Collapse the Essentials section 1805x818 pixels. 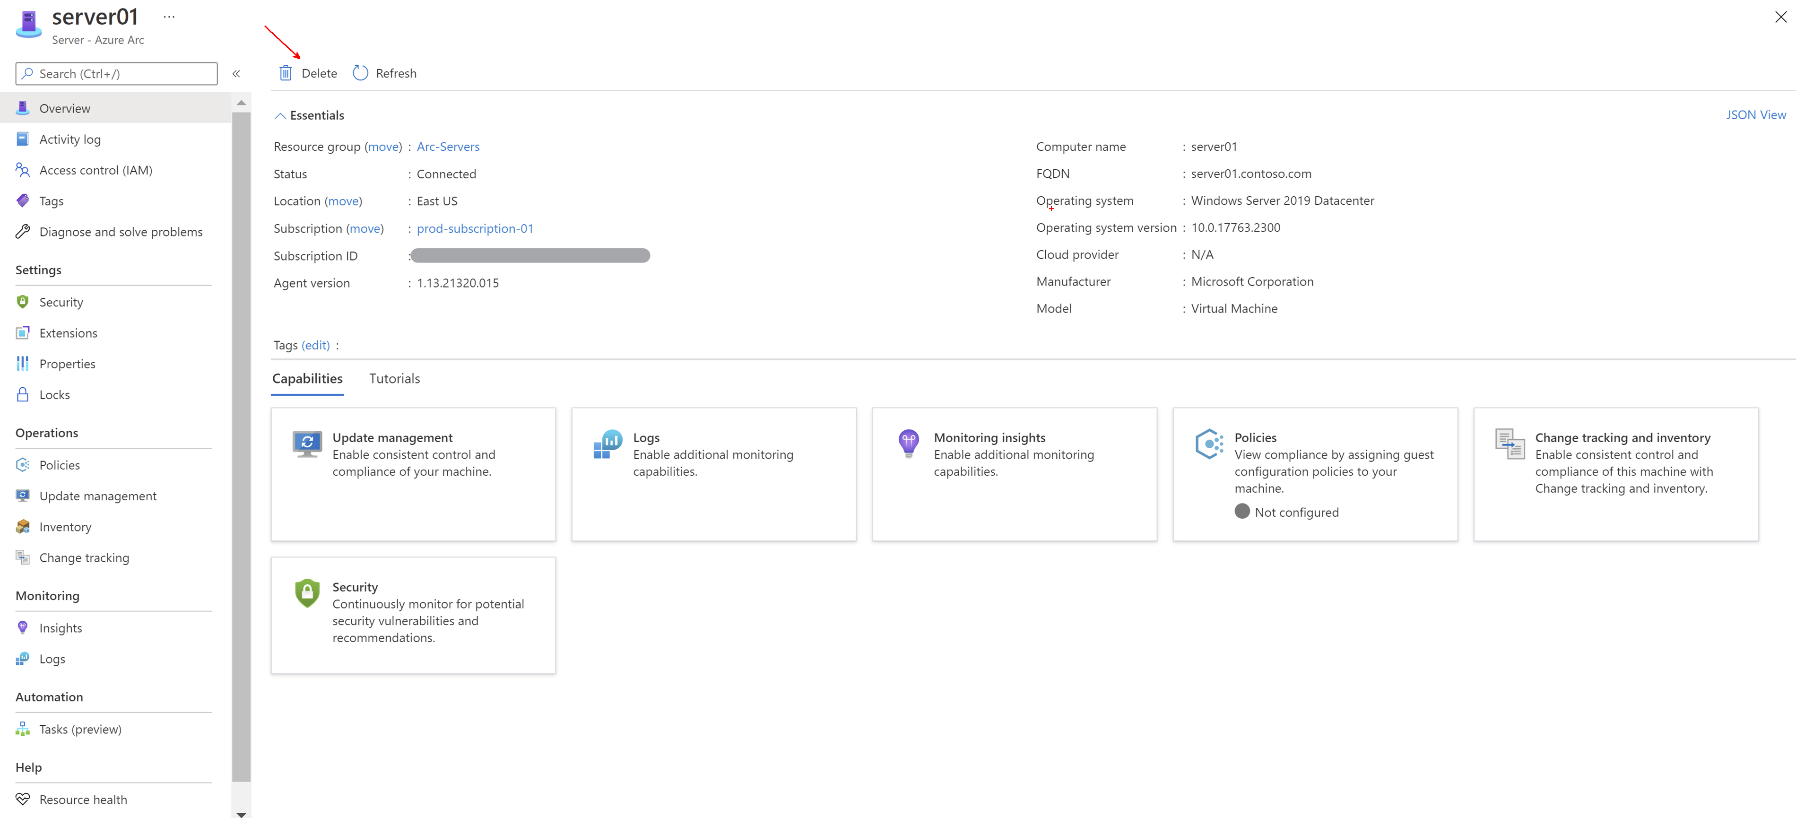pos(280,116)
